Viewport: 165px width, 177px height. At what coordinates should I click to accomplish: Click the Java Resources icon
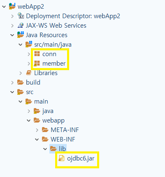[x=21, y=35]
